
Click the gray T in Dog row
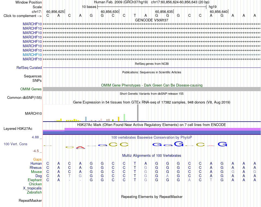click(70, 176)
